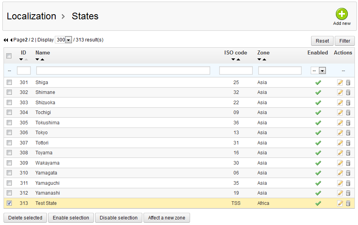Viewport: 358px width, 225px height.
Task: Edit the Tokyo state with pencil icon
Action: [340, 133]
